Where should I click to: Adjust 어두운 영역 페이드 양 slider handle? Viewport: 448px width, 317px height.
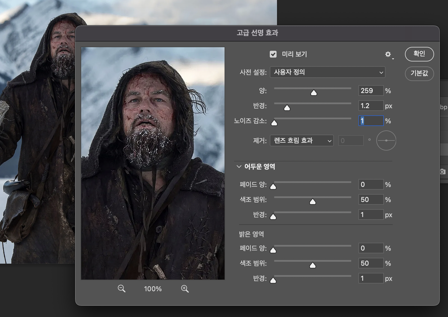pos(273,187)
